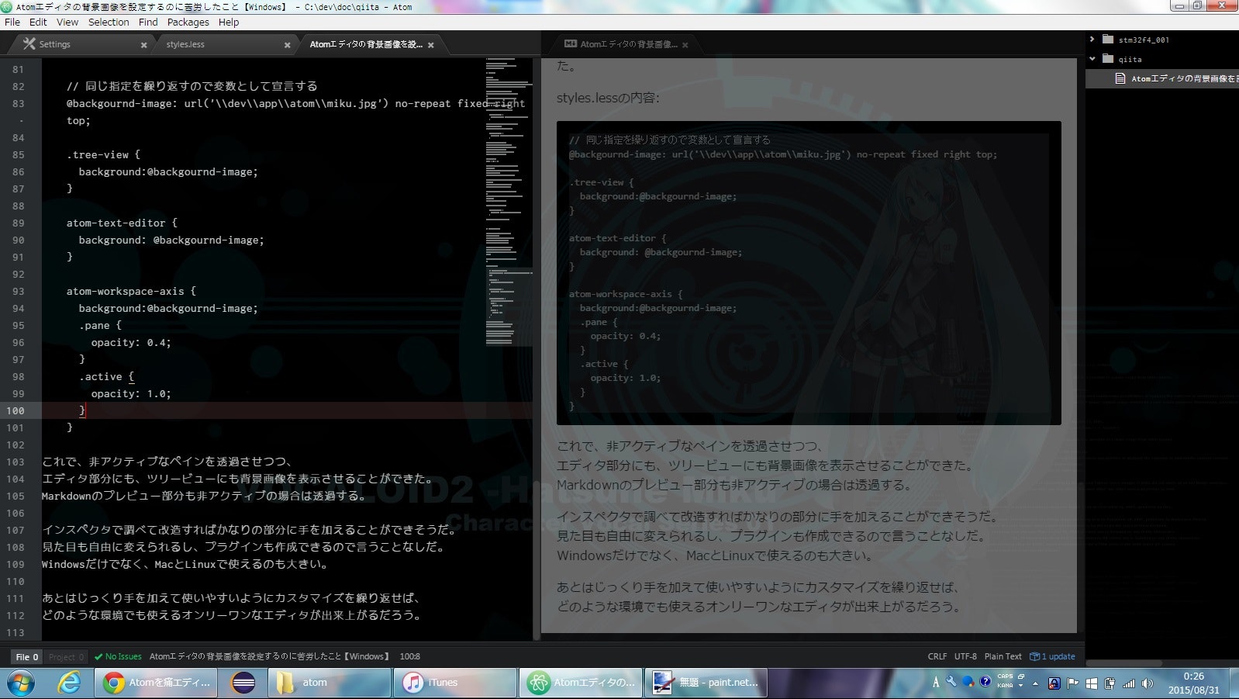Expand the stm32f4_001 folder chevron
This screenshot has height=699, width=1239.
pos(1092,39)
